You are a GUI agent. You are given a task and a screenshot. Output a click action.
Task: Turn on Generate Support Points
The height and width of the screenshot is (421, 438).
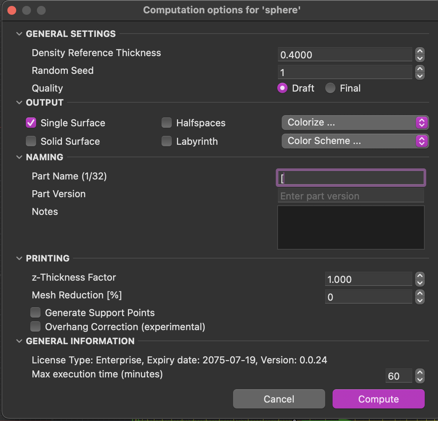point(35,313)
